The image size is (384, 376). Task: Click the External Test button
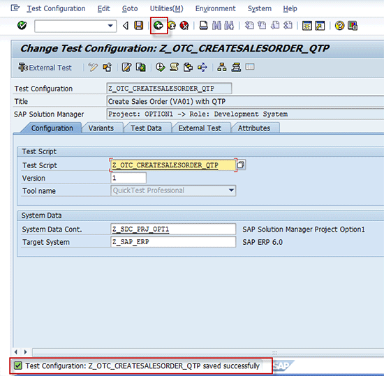tap(45, 68)
